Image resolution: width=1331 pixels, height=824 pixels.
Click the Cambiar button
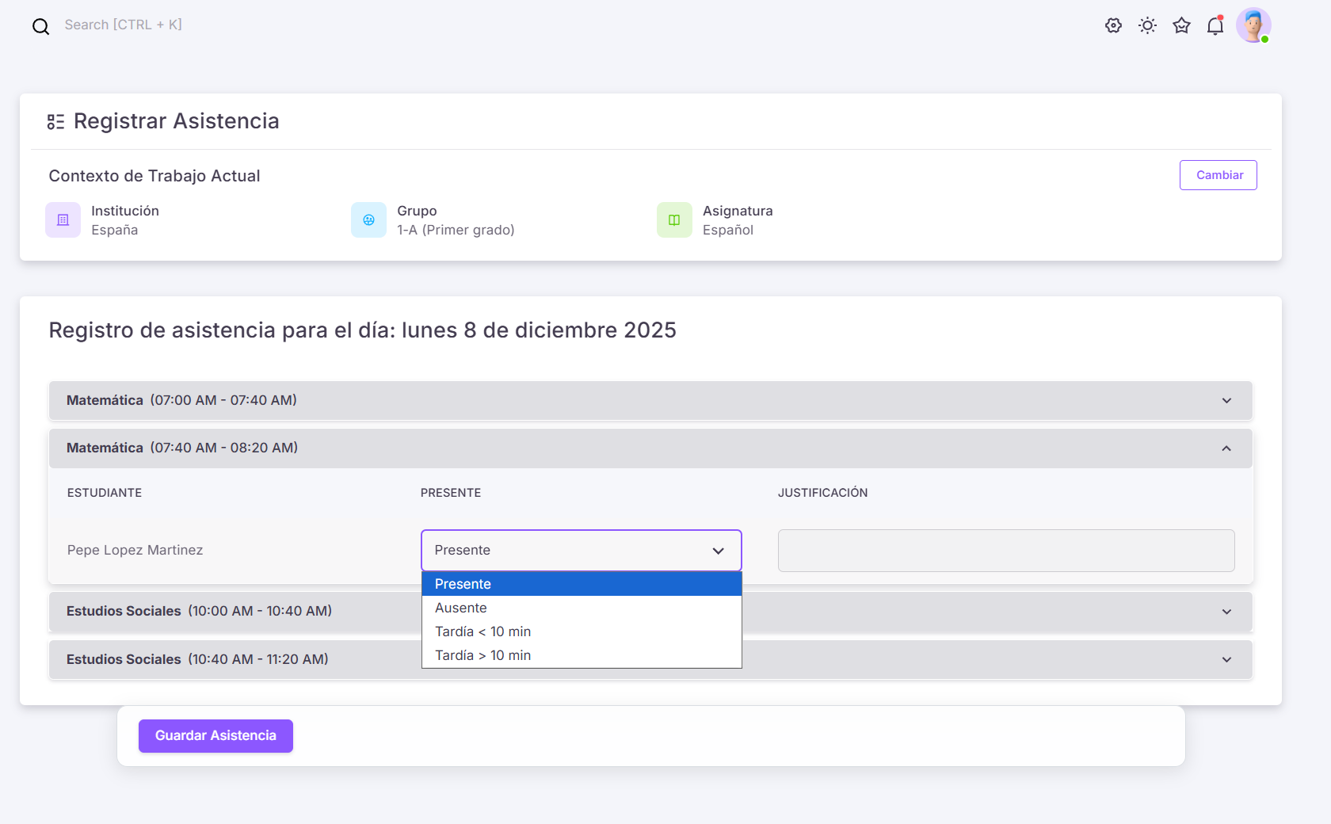(1218, 175)
